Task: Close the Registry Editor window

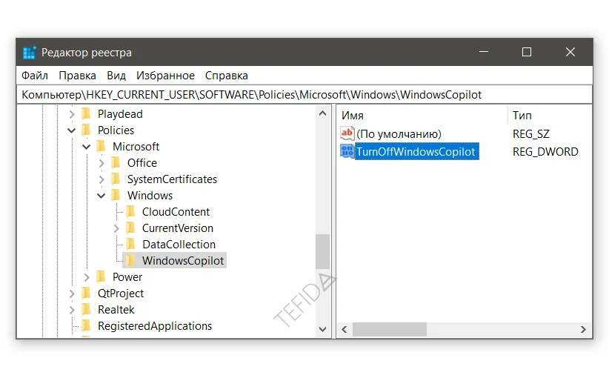Action: [x=570, y=52]
